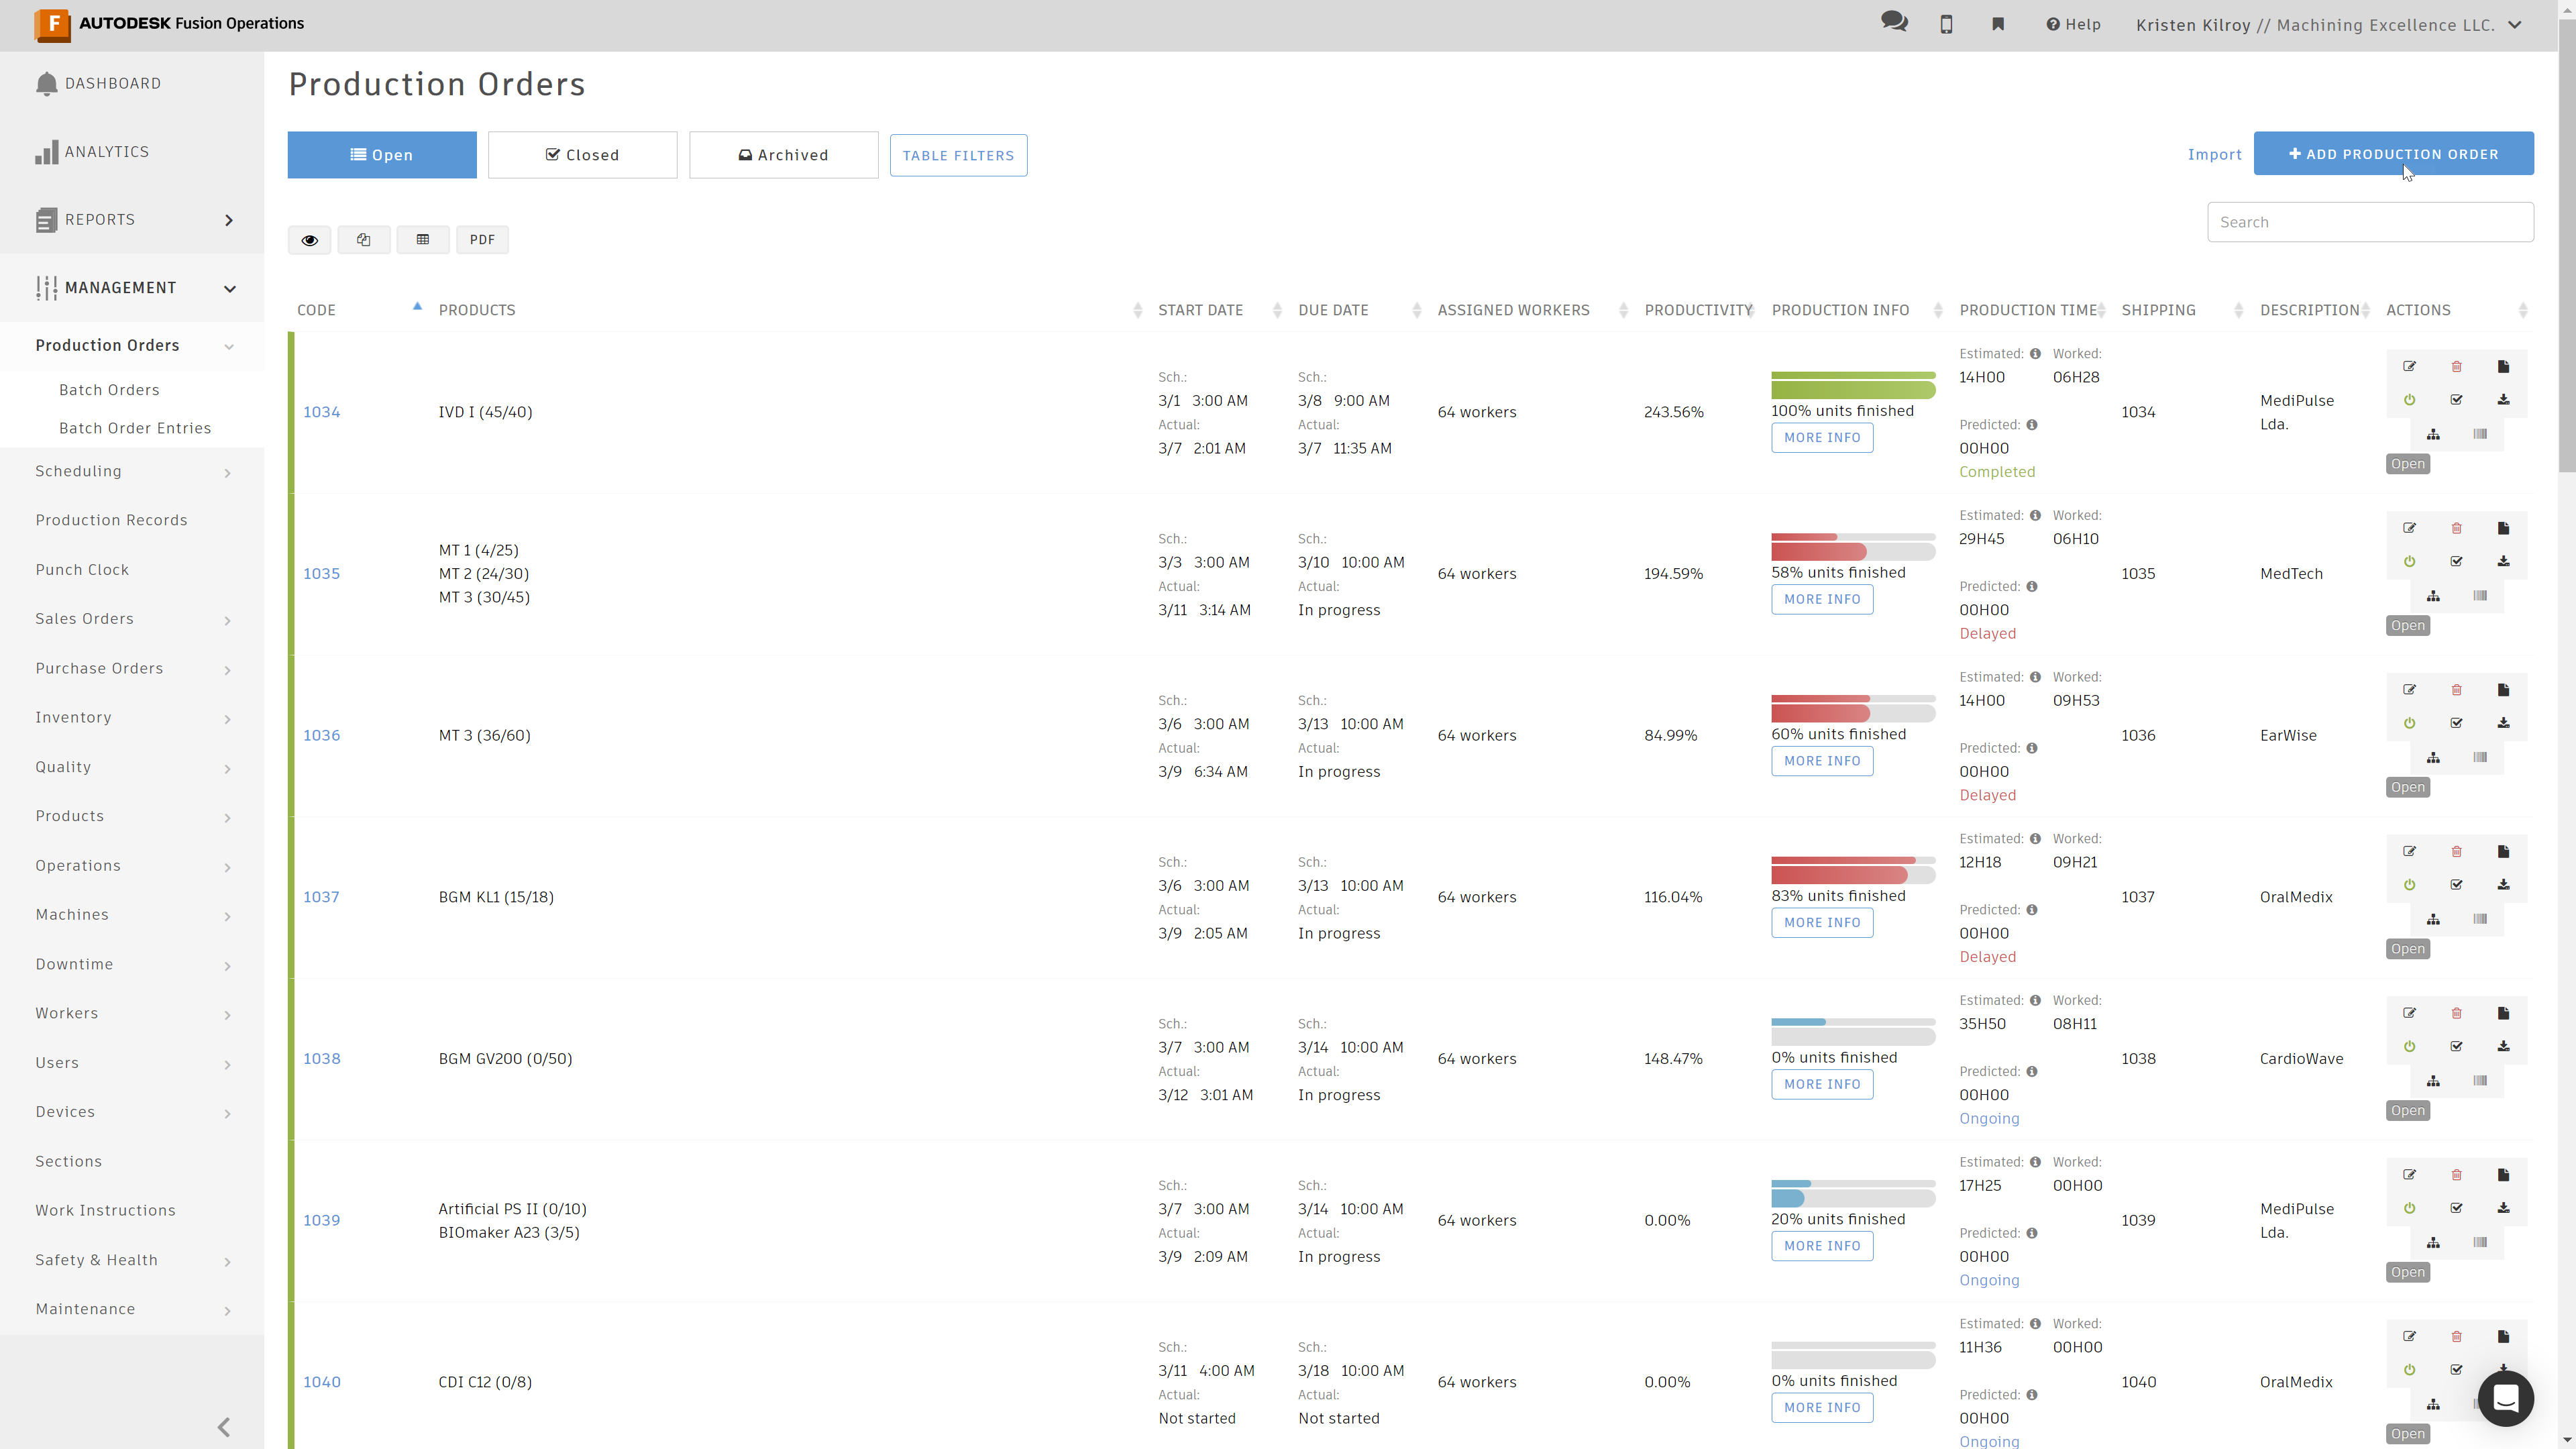Open the hierarchy icon for order 1039
2576x1449 pixels.
coord(2434,1242)
